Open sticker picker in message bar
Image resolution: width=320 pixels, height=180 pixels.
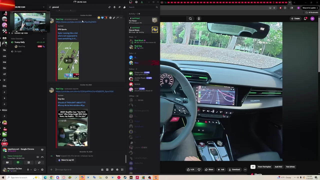112,169
